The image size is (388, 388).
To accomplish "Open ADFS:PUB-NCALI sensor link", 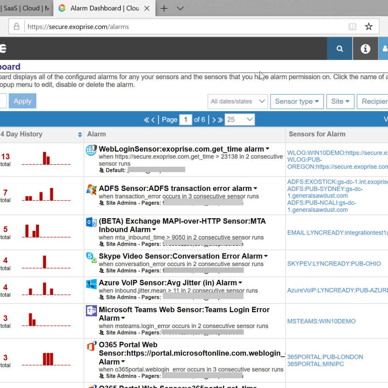I will click(322, 207).
